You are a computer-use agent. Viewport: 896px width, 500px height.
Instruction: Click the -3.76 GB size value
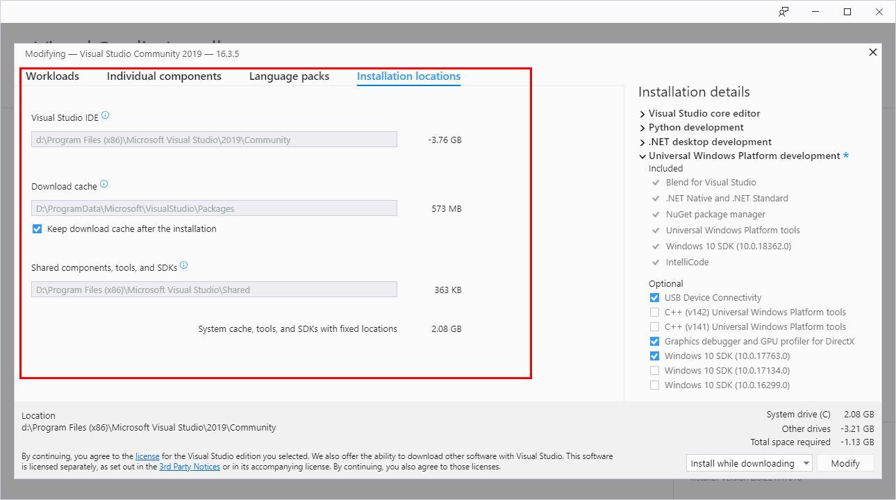445,140
